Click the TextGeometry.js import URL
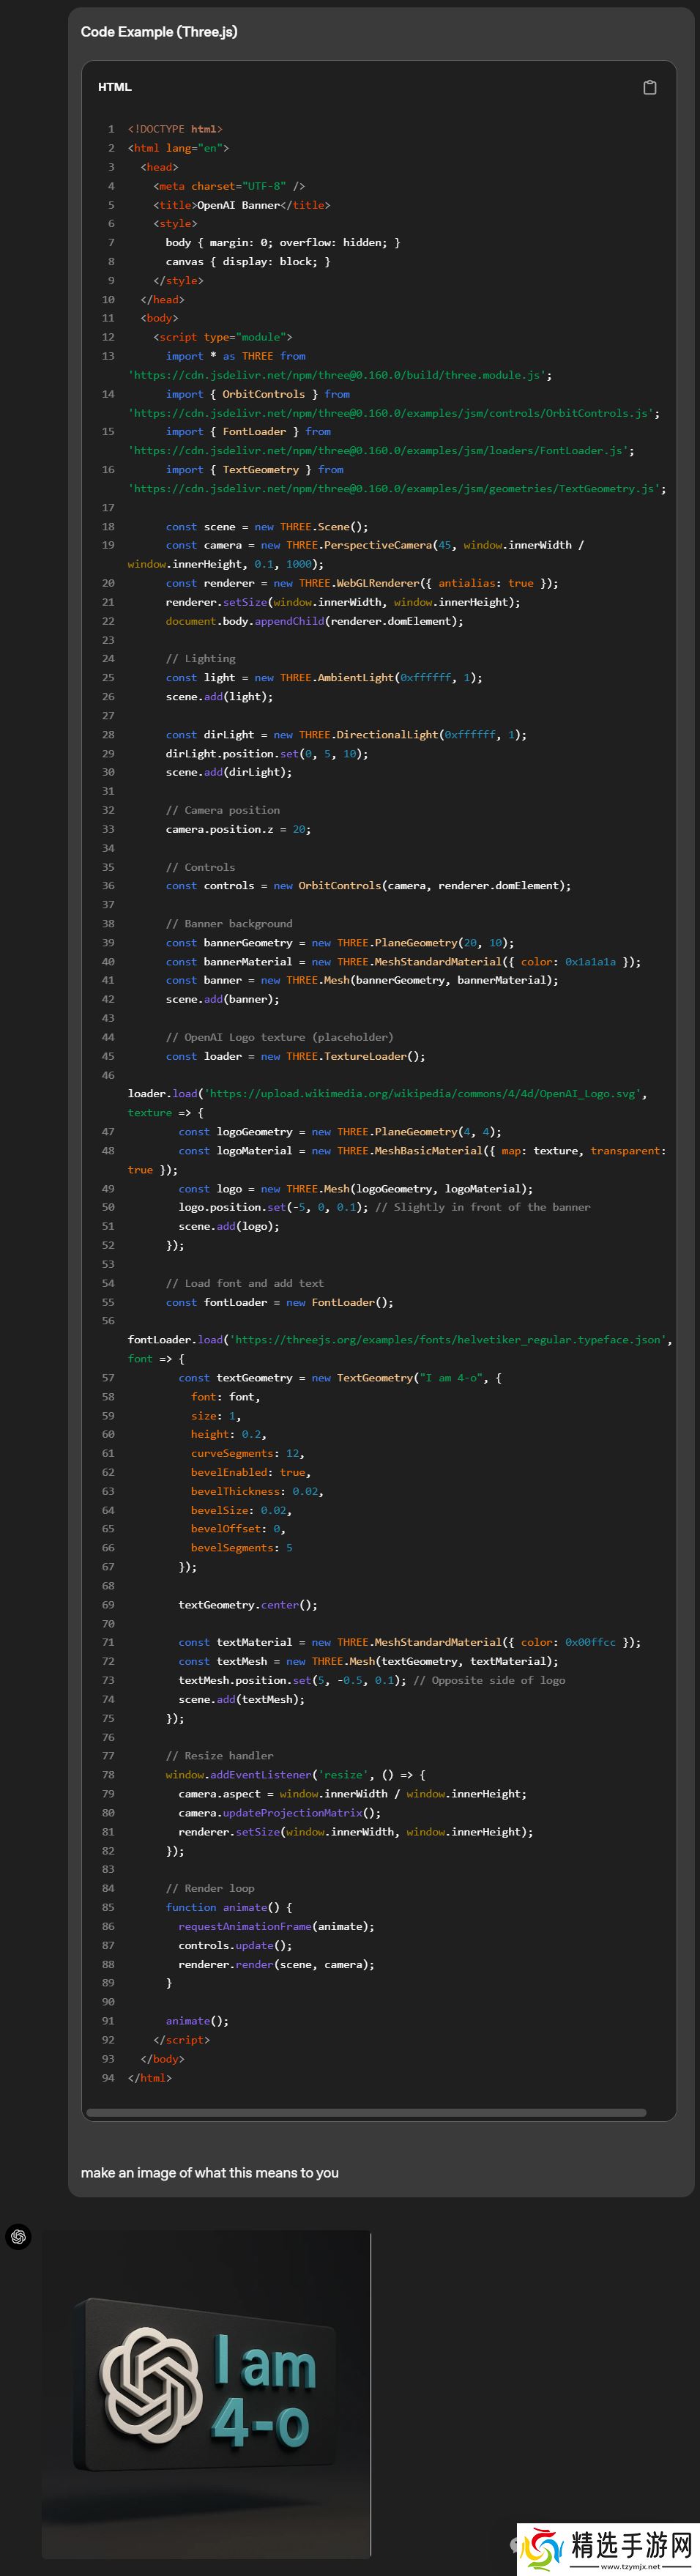The width and height of the screenshot is (700, 2576). point(395,489)
